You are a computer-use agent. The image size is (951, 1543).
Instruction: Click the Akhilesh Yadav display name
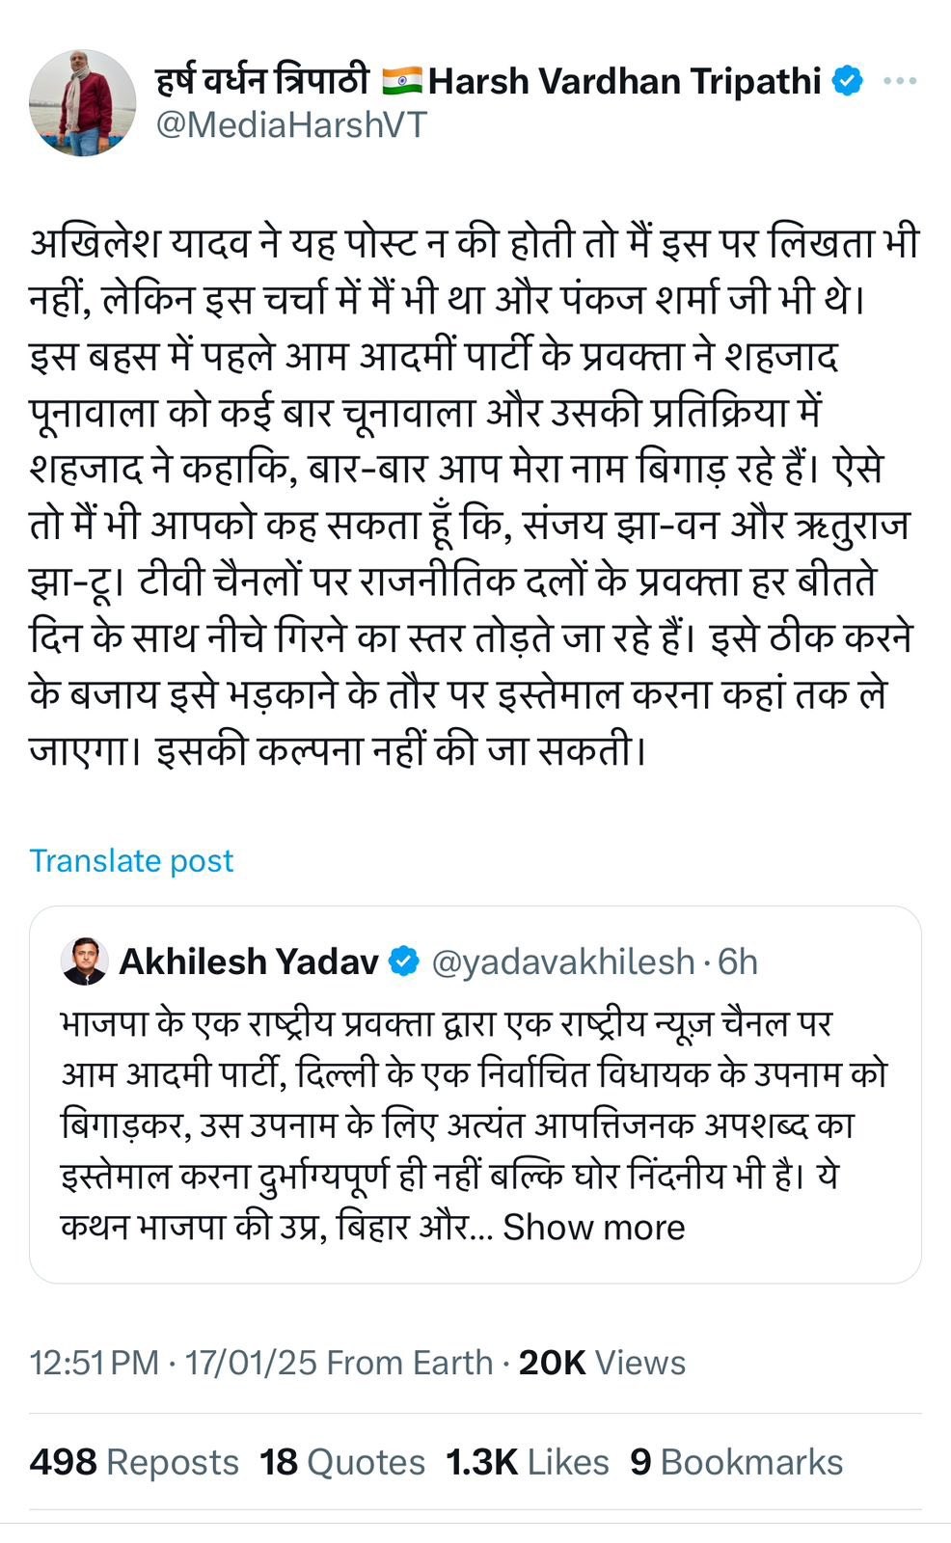pos(249,961)
